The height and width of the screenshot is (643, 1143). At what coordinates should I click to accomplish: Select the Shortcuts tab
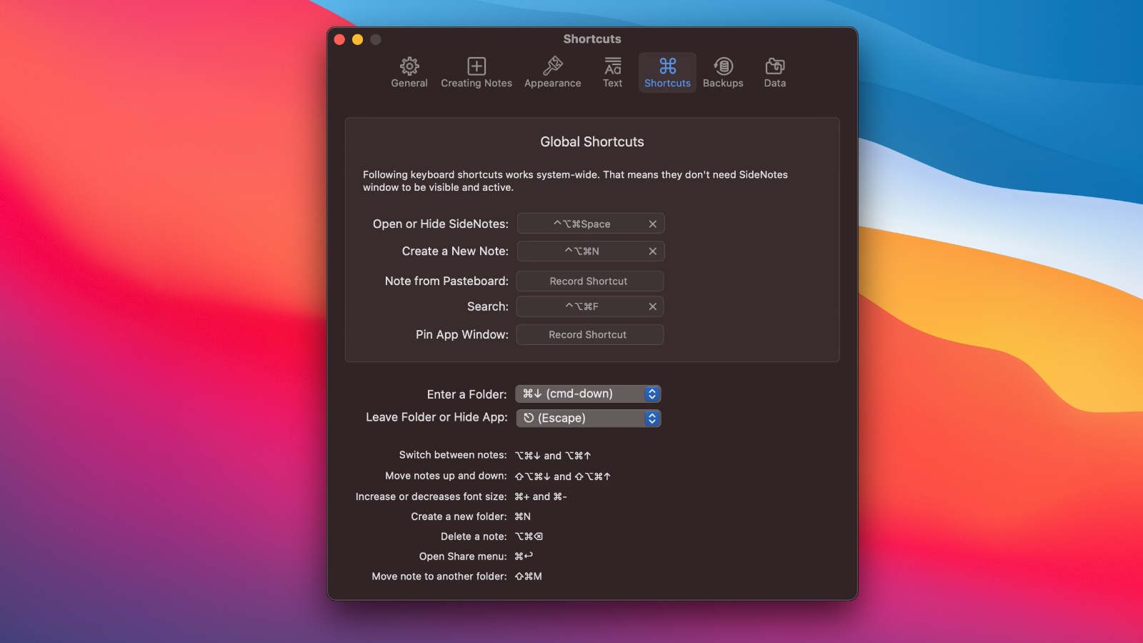pos(667,72)
